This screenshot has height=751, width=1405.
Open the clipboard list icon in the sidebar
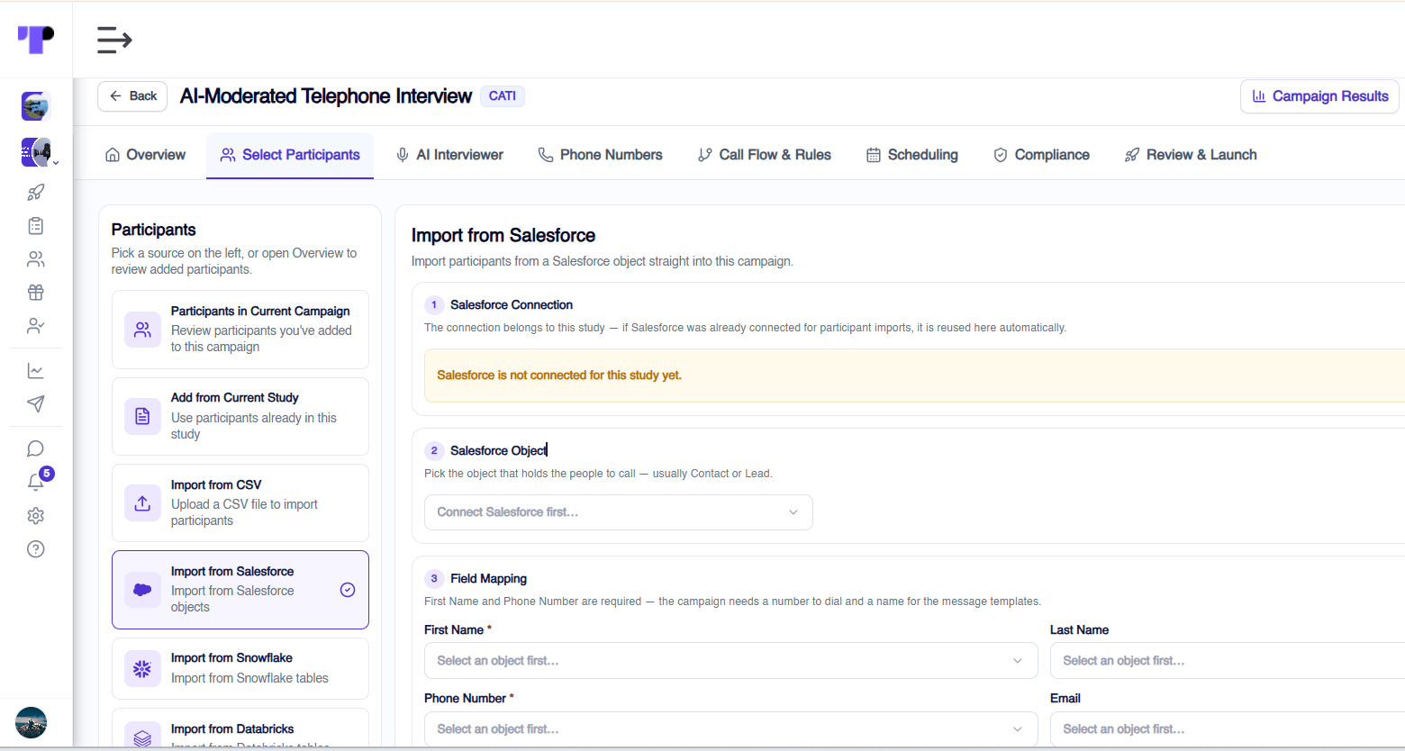coord(36,226)
